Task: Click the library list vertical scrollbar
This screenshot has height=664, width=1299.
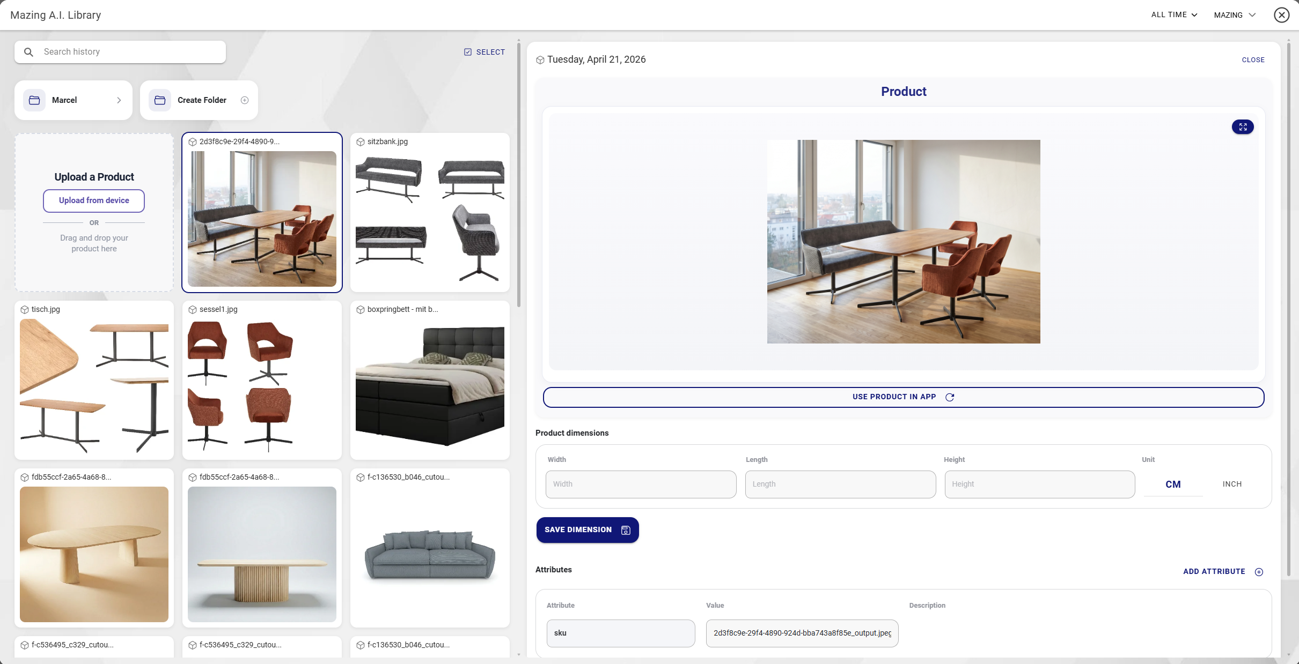Action: point(519,174)
